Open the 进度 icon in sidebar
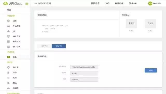The image size is (166, 94). (9, 21)
